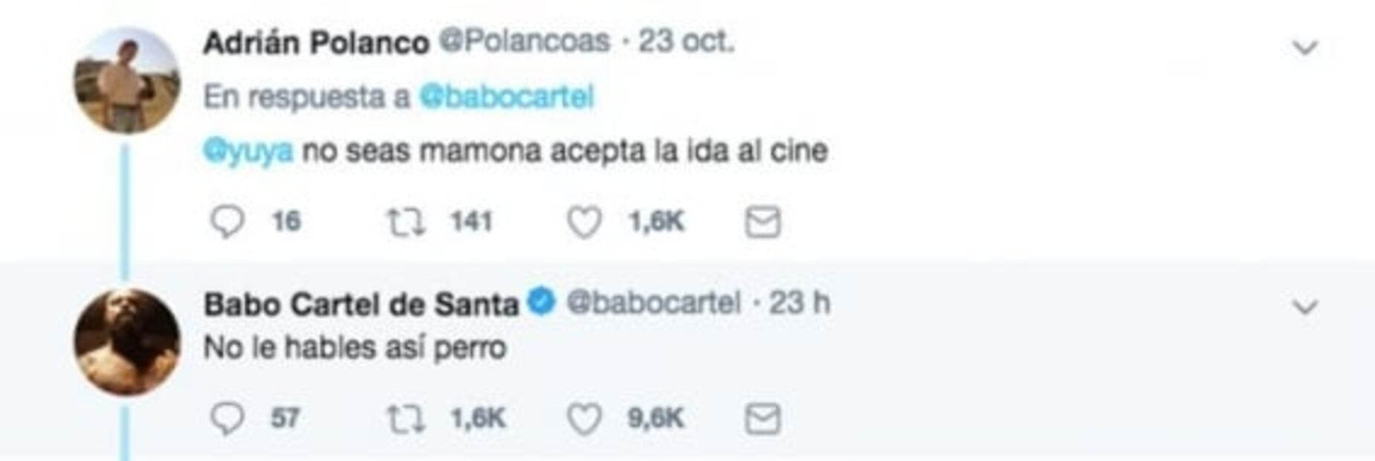Retweet Babo's 'No le hables así perro' tweet
Screen dimensions: 1375x461
pyautogui.click(x=406, y=419)
